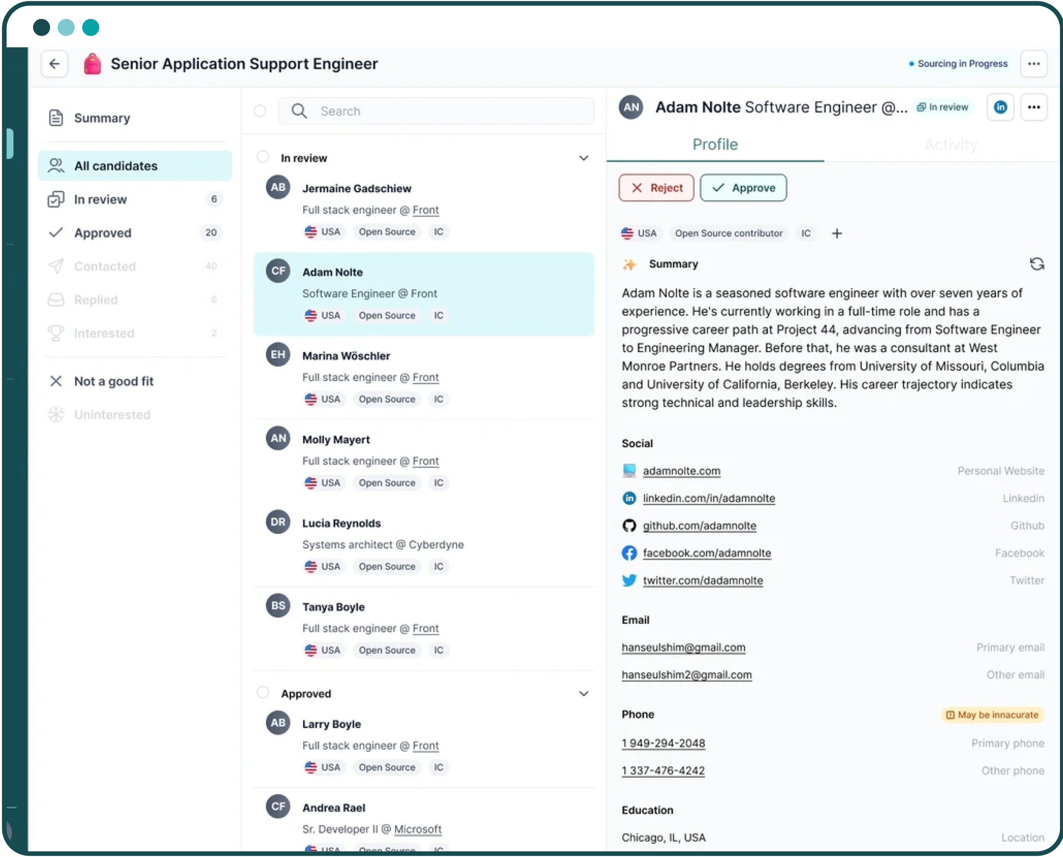
Task: Click the candidate Search field
Action: coord(444,111)
